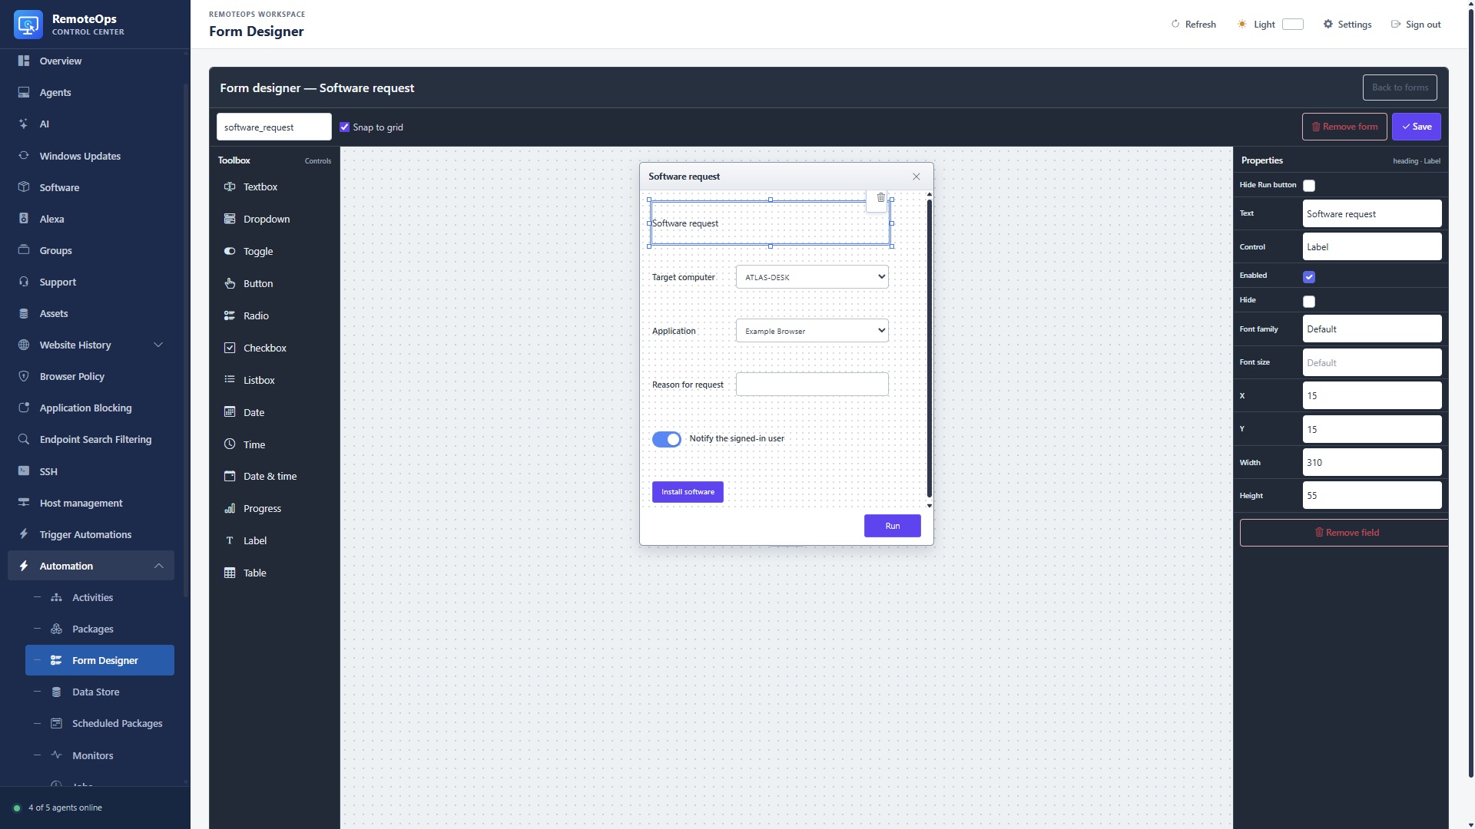Check the Hide Run button box
Screen dimensions: 1475x829
pyautogui.click(x=1309, y=186)
